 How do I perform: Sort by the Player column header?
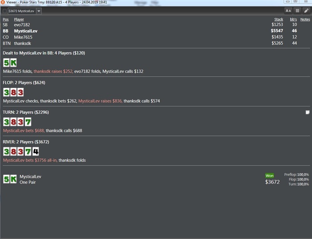(19, 19)
